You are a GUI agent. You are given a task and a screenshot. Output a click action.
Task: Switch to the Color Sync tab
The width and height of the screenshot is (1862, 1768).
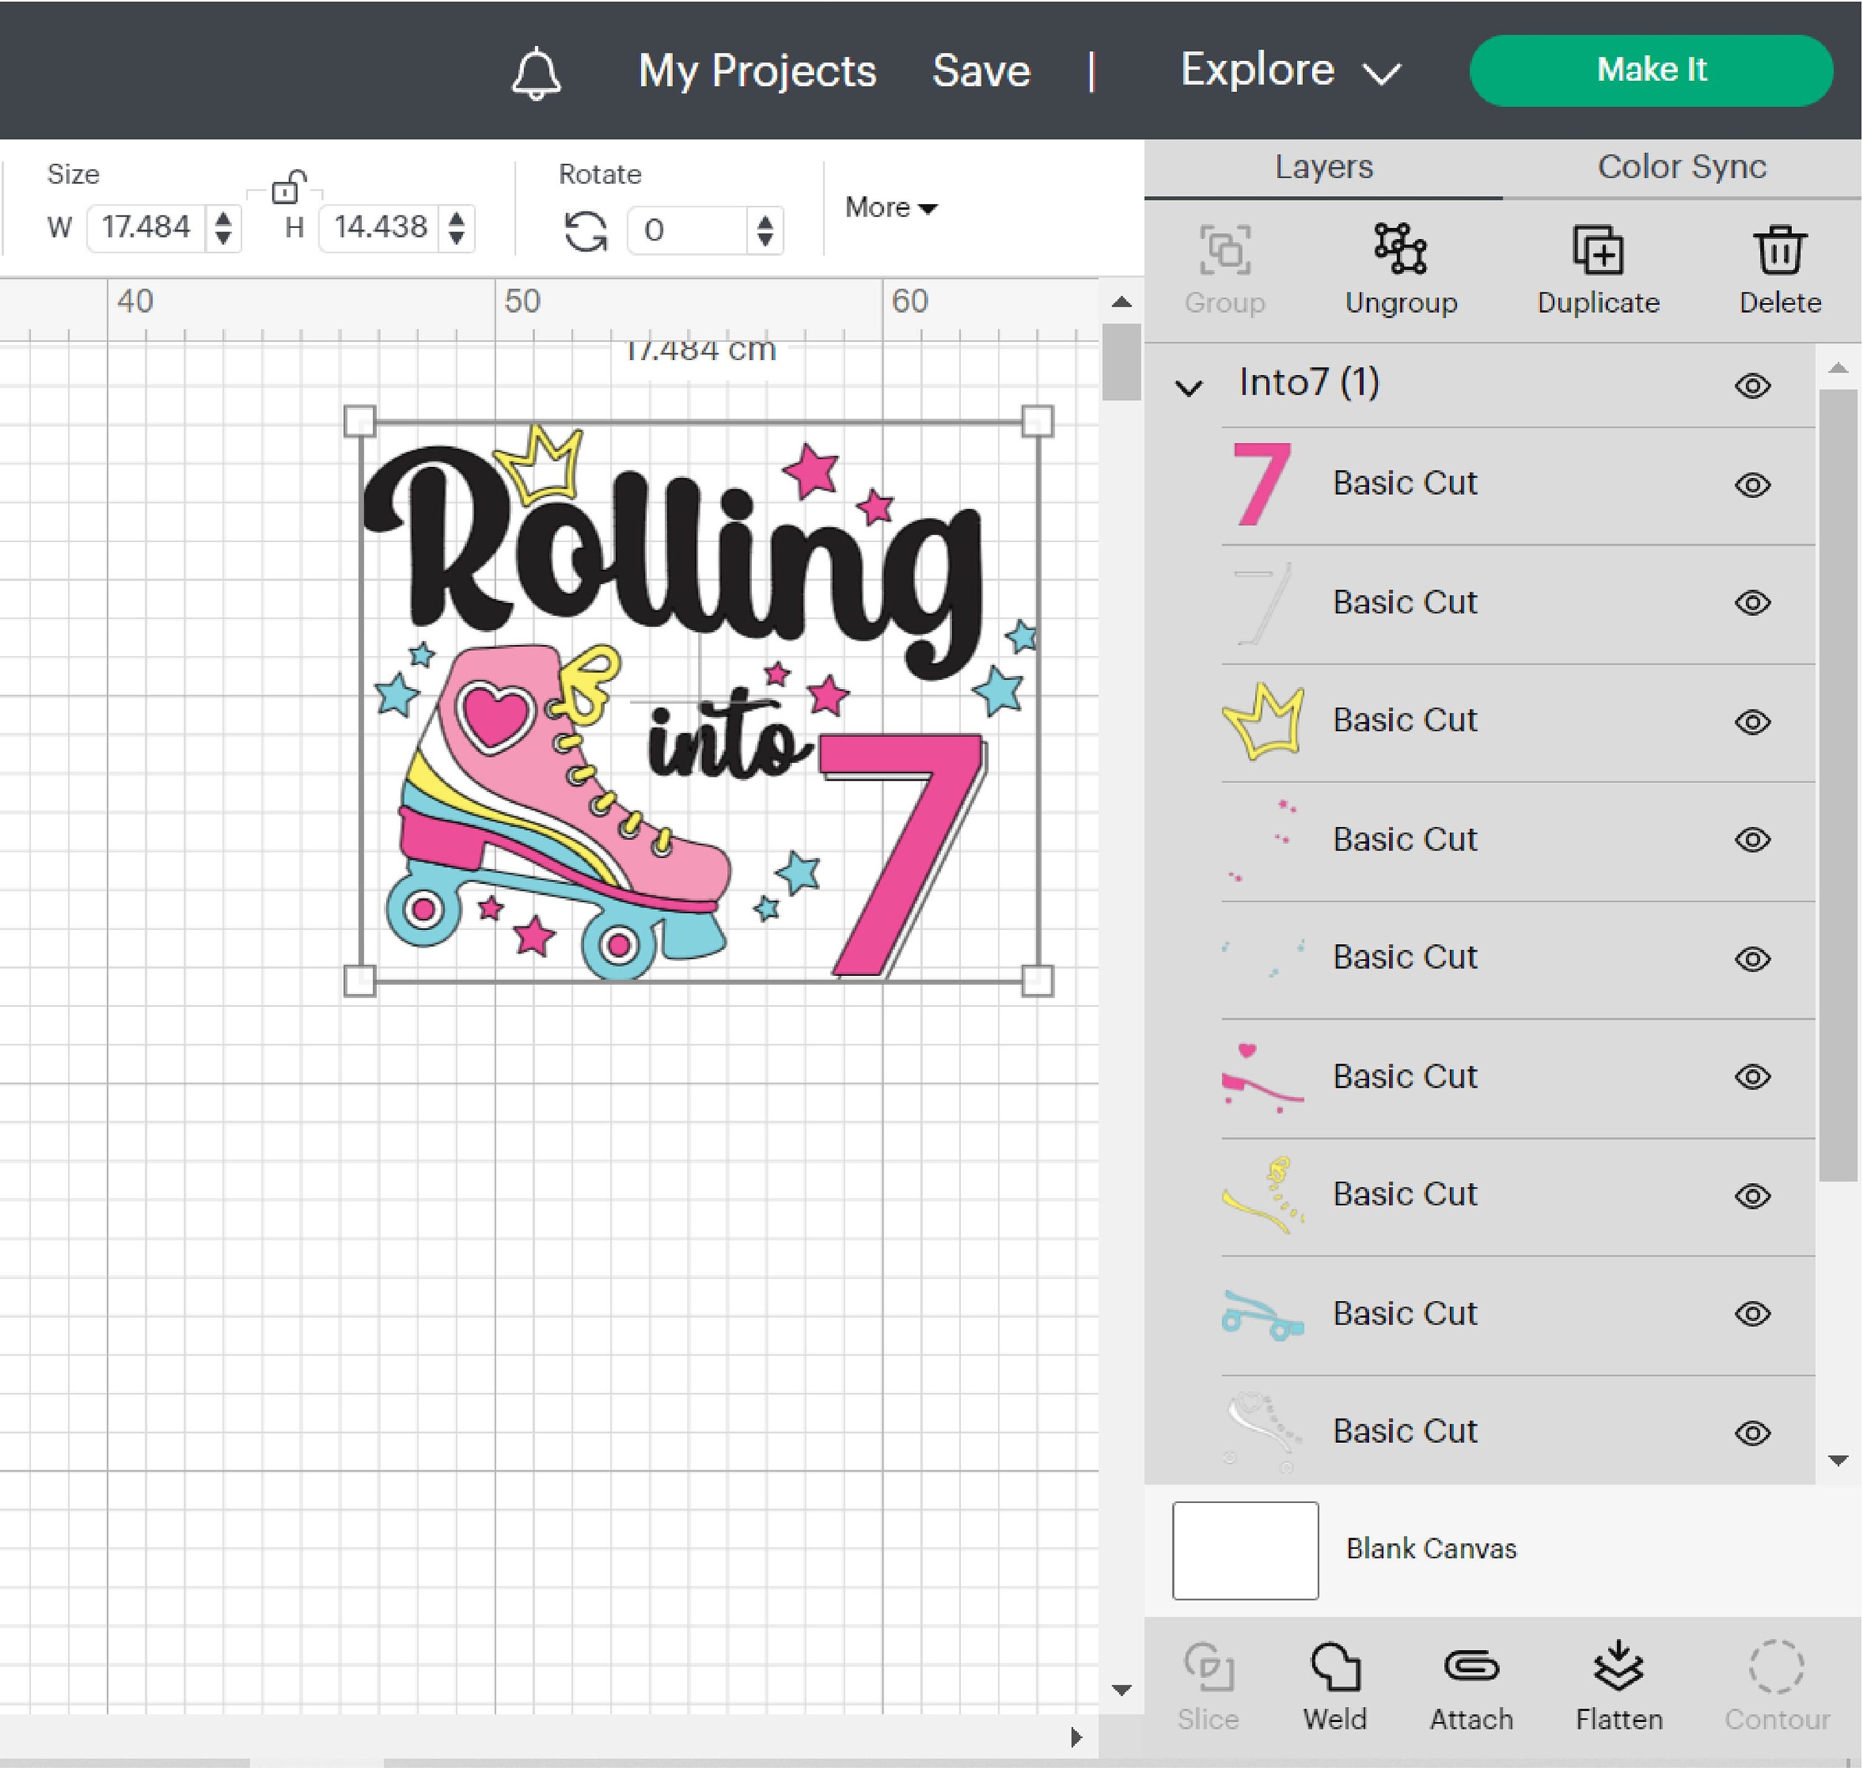[x=1682, y=167]
